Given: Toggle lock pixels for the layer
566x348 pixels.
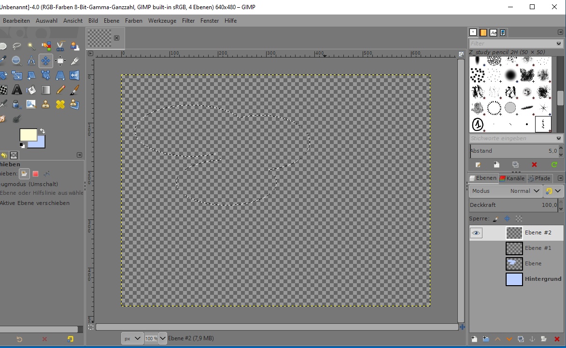Looking at the screenshot, I should click(495, 218).
